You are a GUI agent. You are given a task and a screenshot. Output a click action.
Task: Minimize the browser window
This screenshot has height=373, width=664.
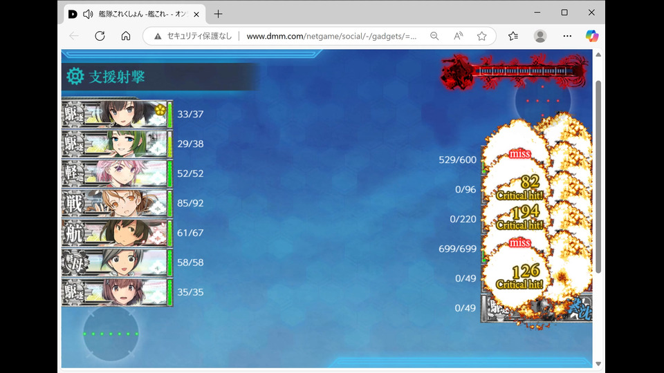pos(537,12)
